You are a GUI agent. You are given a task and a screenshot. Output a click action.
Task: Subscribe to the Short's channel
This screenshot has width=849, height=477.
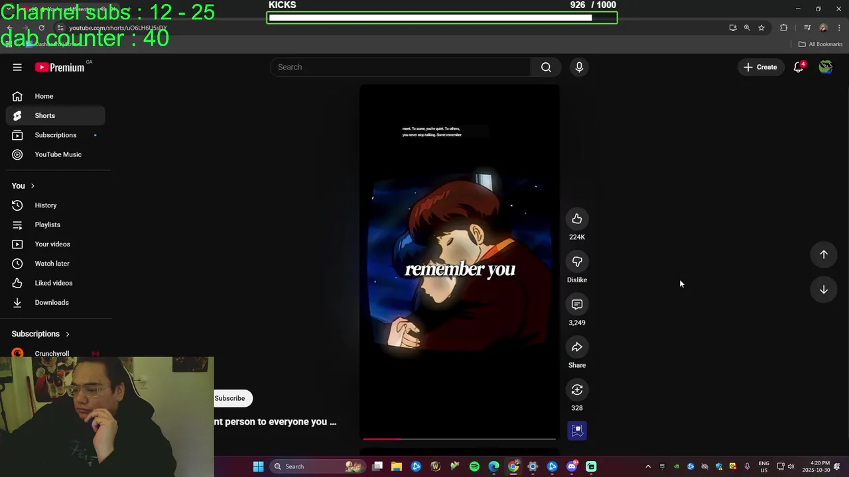tap(229, 398)
